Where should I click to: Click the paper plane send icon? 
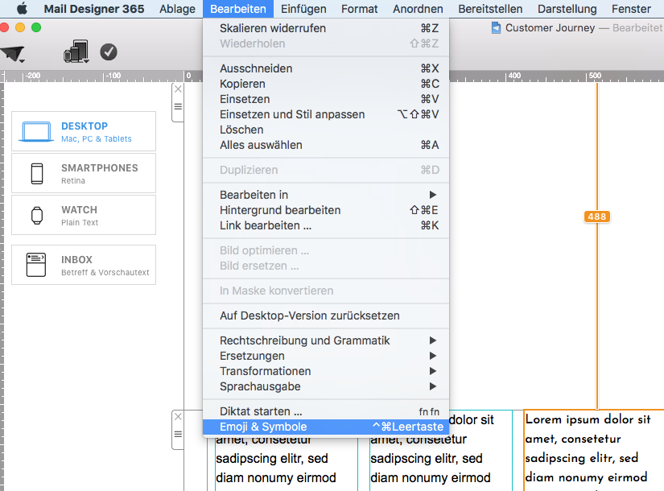(11, 53)
